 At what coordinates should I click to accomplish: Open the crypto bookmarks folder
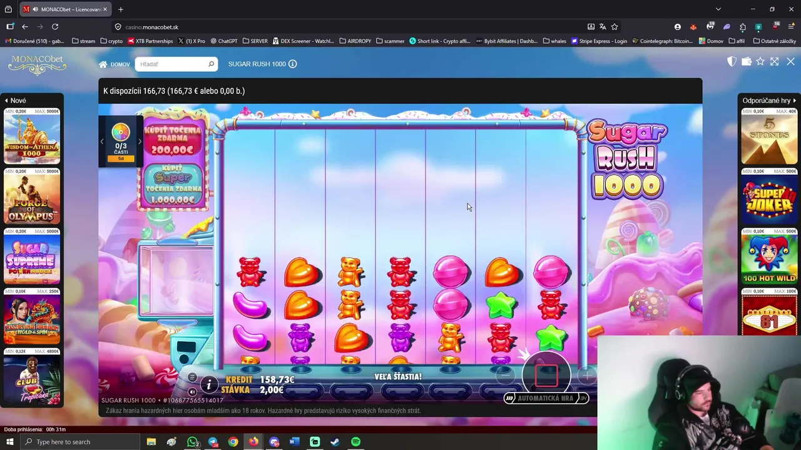click(111, 41)
